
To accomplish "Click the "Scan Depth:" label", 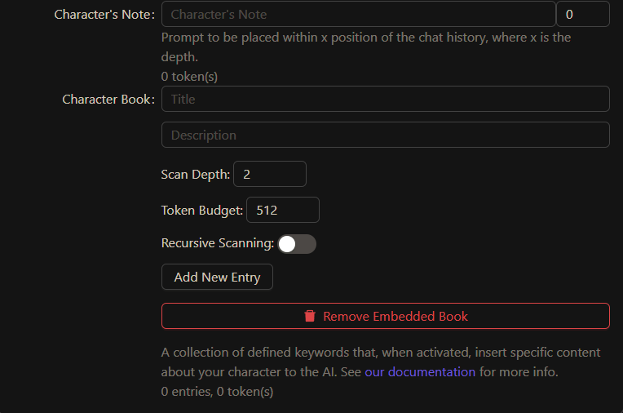I will point(196,175).
